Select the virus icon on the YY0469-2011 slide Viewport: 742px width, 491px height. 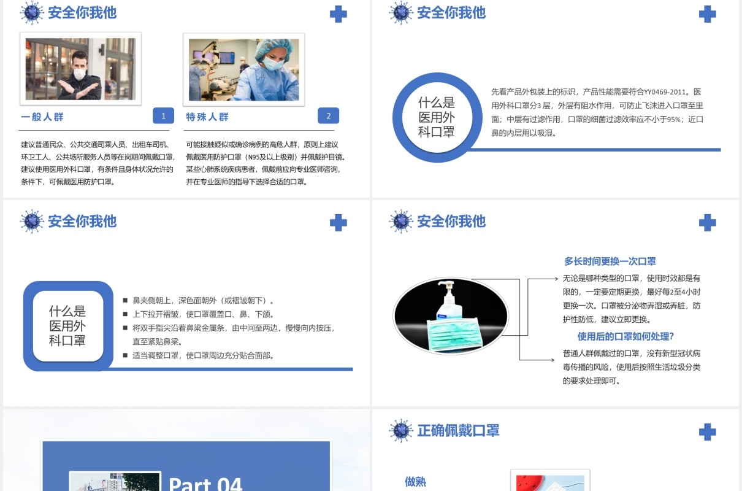click(401, 13)
